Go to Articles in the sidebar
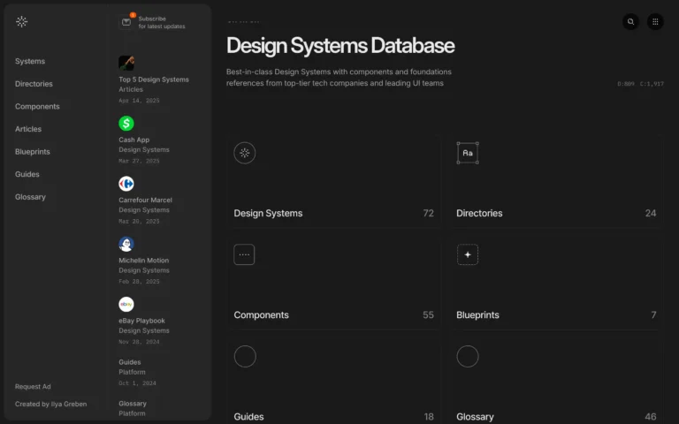This screenshot has width=679, height=424. (x=28, y=129)
